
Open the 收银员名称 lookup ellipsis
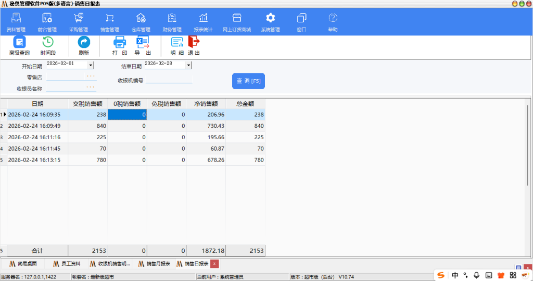[x=91, y=88]
